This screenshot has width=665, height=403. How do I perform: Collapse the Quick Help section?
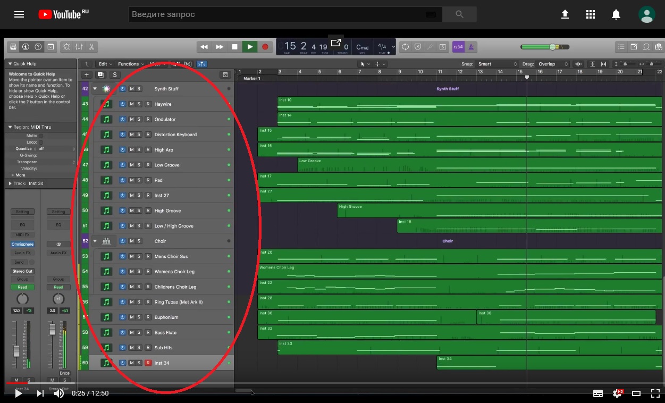click(x=10, y=64)
